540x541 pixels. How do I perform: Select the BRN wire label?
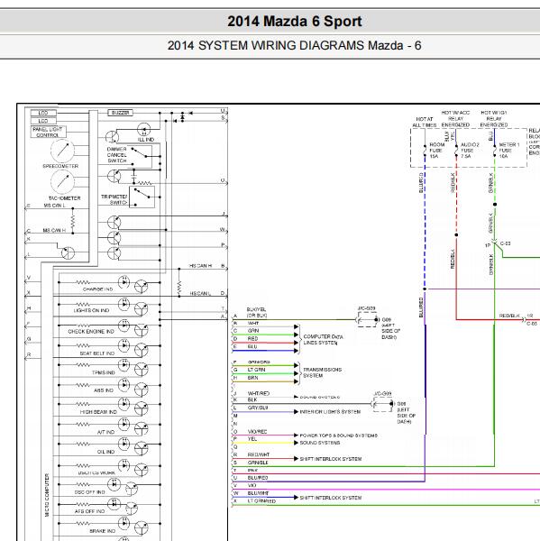point(252,378)
